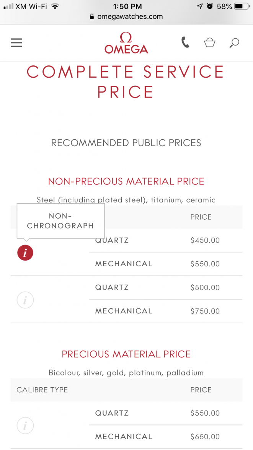Tap the $650.00 mechanical precious row
Image resolution: width=253 pixels, height=450 pixels.
pos(165,437)
